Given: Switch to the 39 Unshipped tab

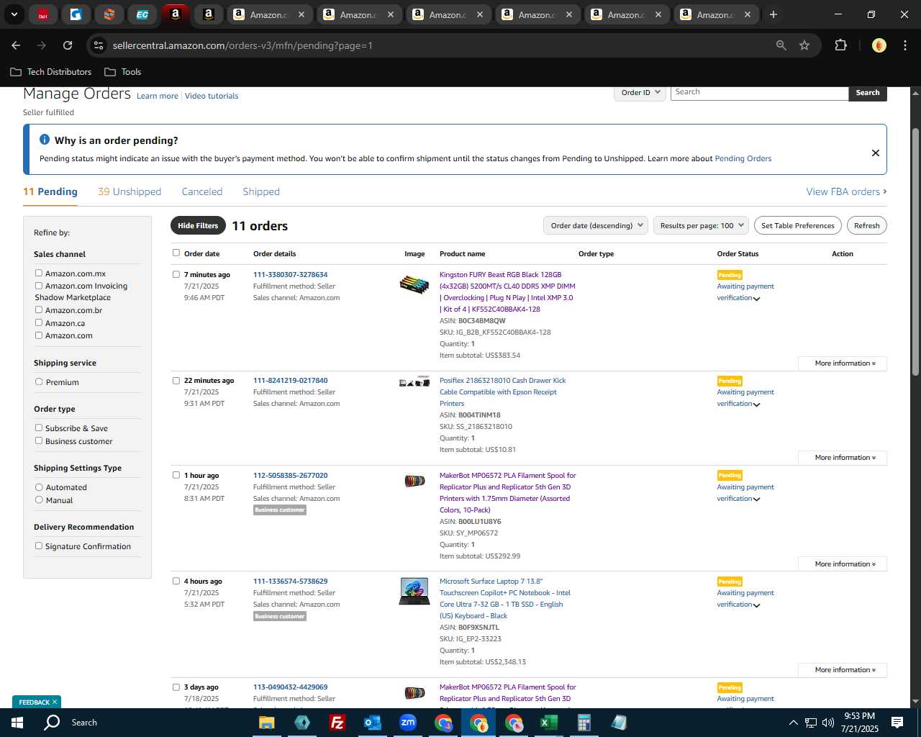Looking at the screenshot, I should [130, 191].
